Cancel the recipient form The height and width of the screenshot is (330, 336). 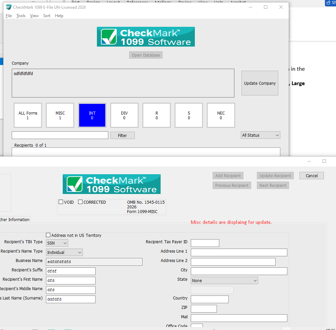pos(312,176)
